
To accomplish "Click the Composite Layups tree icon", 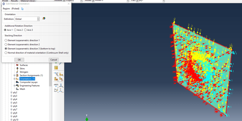I will pyautogui.click(x=17, y=82).
